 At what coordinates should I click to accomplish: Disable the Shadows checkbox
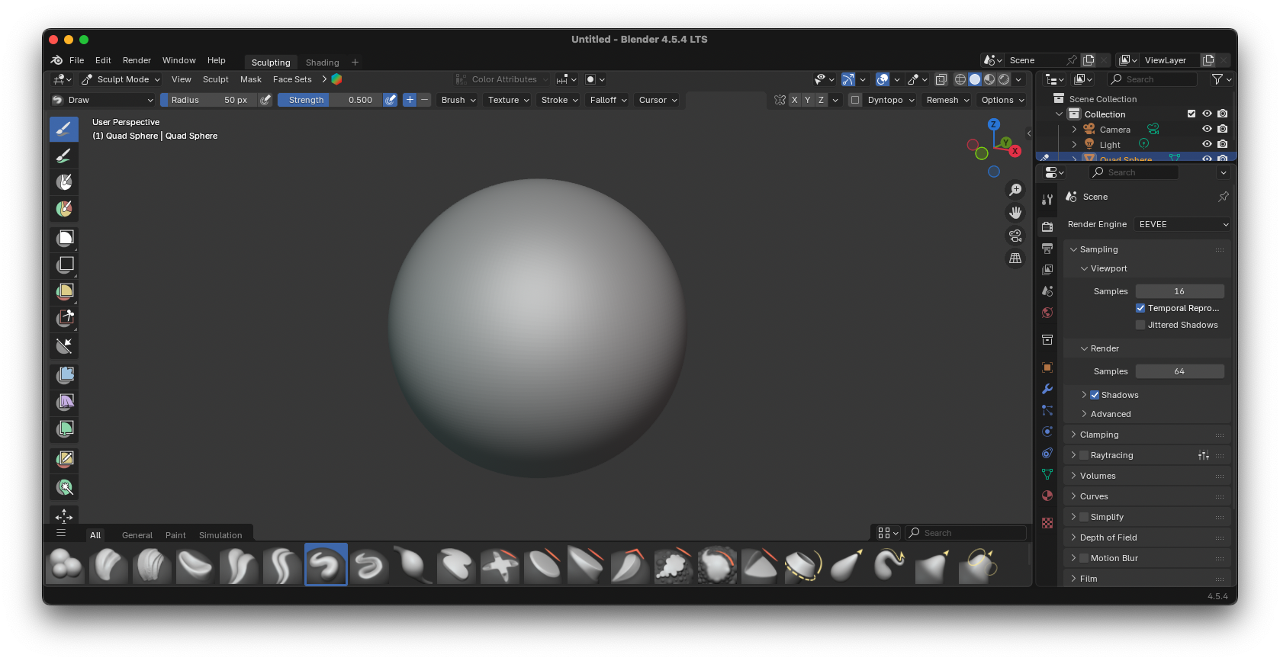click(1095, 395)
